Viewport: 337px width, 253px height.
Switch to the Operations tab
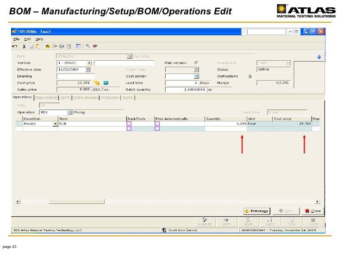click(22, 97)
